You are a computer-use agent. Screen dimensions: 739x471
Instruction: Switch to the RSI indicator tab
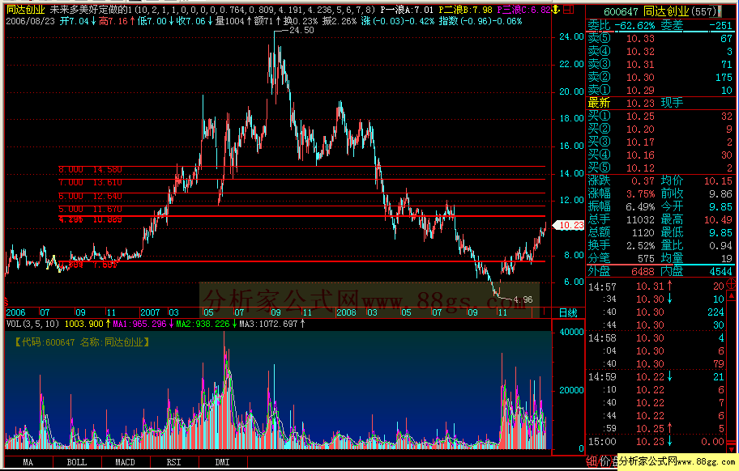[174, 462]
